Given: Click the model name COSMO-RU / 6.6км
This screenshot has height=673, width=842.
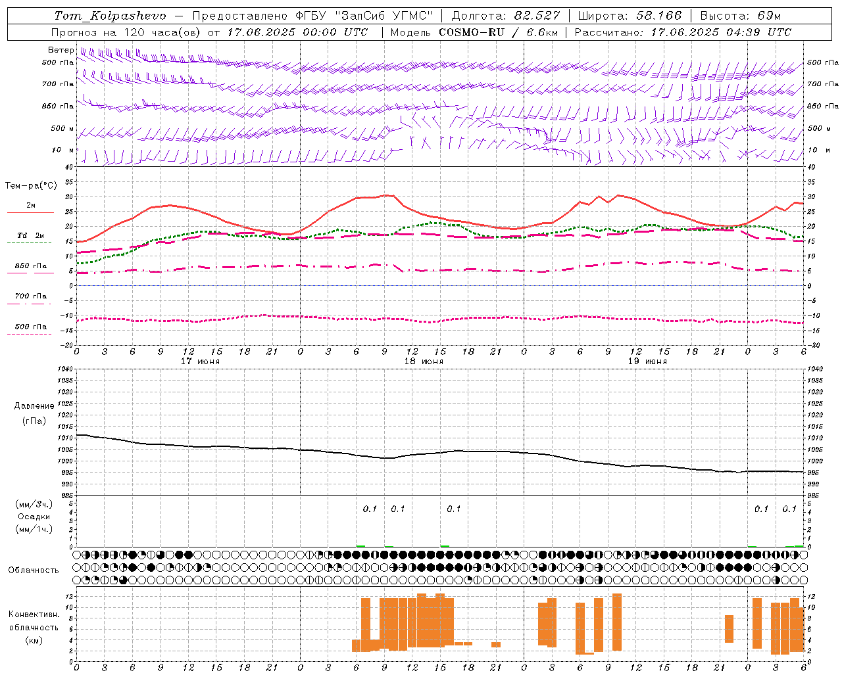Looking at the screenshot, I should [499, 32].
